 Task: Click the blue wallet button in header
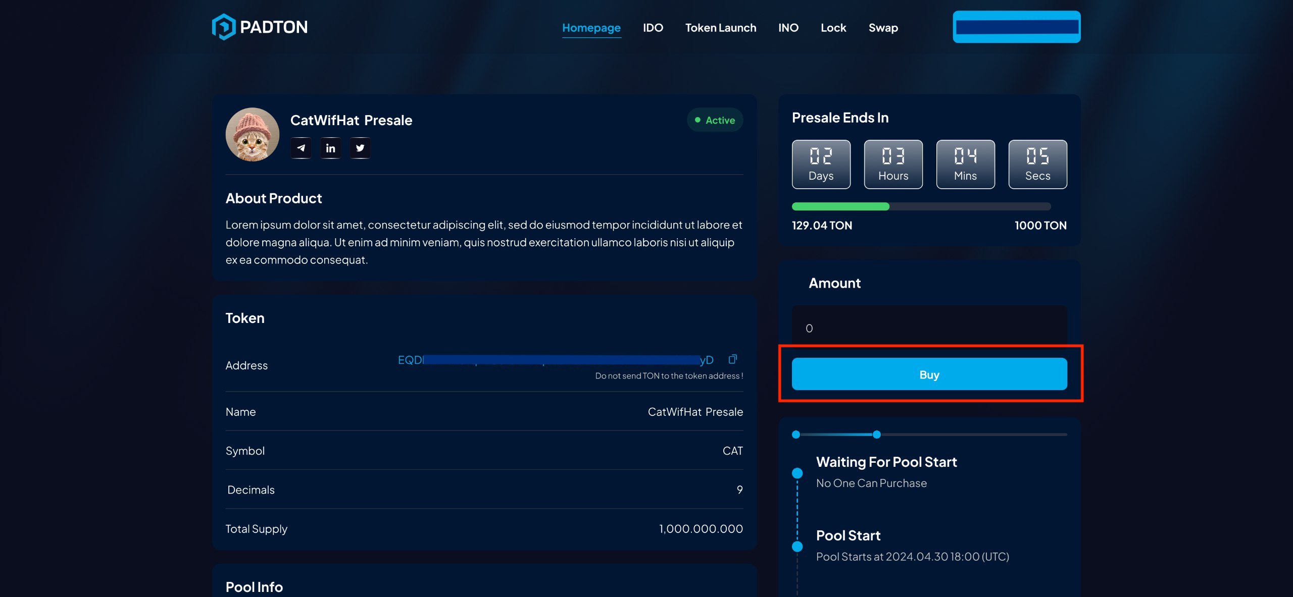click(x=1016, y=27)
